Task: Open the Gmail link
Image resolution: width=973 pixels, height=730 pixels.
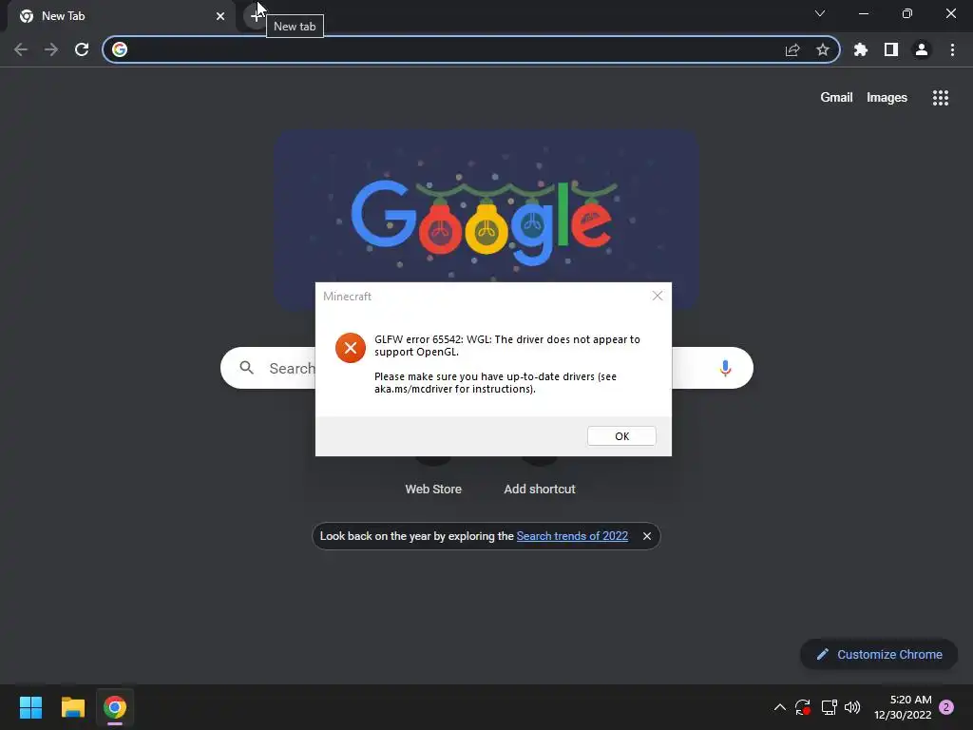Action: (x=836, y=98)
